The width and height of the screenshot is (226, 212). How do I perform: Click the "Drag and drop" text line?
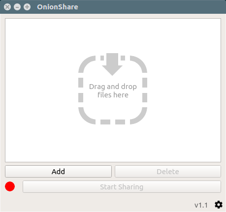pyautogui.click(x=113, y=87)
